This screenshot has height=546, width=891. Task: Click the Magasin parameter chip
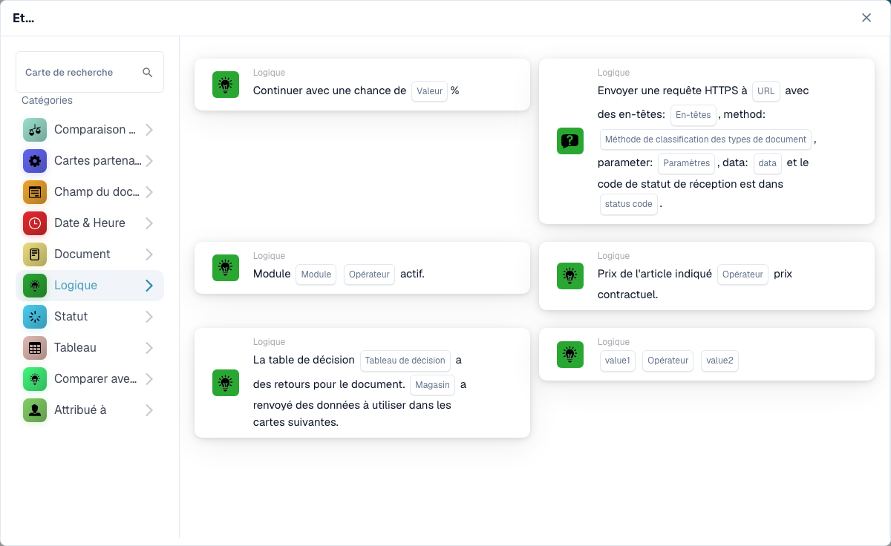[433, 385]
